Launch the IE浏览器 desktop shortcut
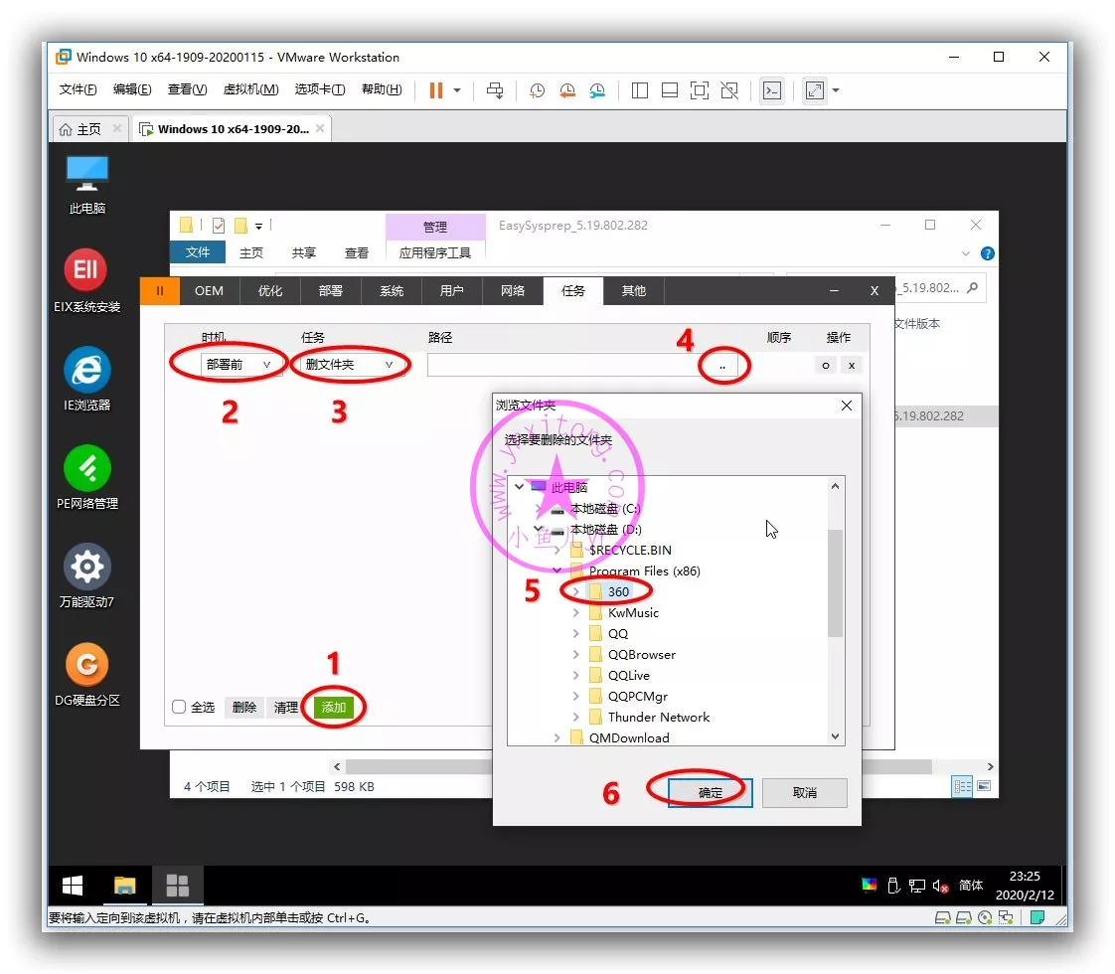Image resolution: width=1115 pixels, height=974 pixels. point(87,370)
